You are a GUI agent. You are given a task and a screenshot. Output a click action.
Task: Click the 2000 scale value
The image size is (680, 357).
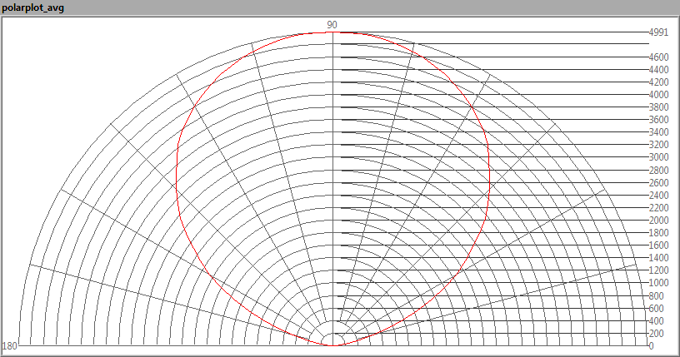pos(658,221)
